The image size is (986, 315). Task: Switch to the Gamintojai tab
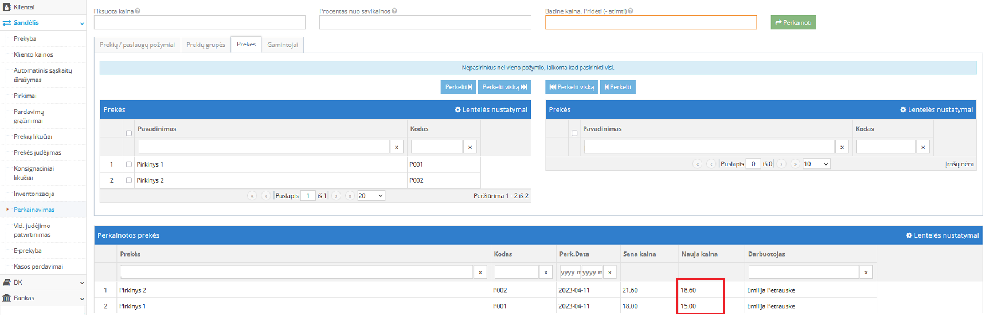282,45
